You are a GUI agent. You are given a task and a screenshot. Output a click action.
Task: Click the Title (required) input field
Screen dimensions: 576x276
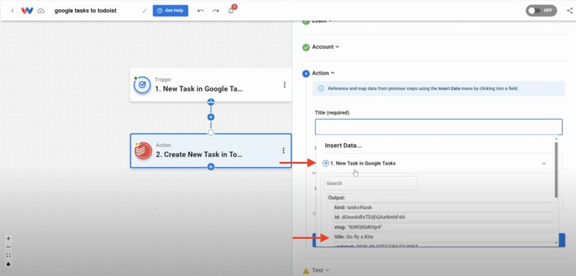click(439, 127)
